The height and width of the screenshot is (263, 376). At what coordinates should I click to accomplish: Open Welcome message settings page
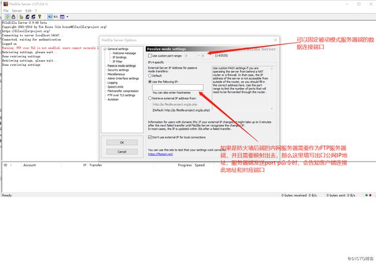click(x=124, y=53)
